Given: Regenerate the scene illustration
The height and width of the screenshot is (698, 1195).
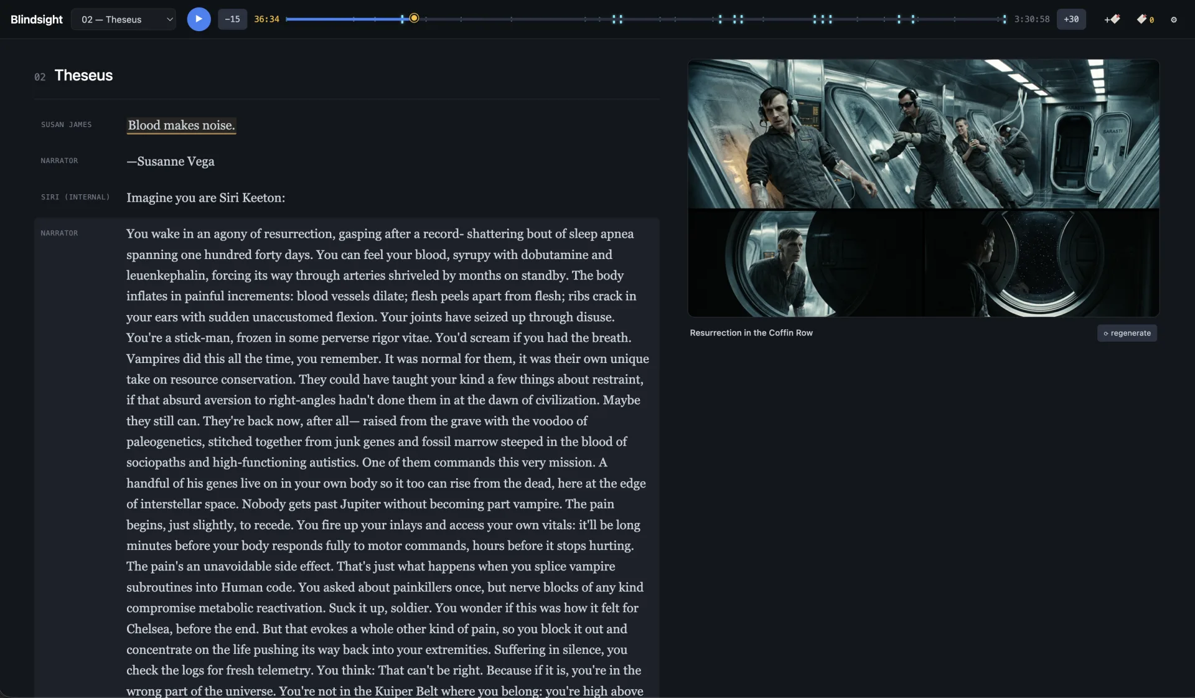Looking at the screenshot, I should (1127, 333).
